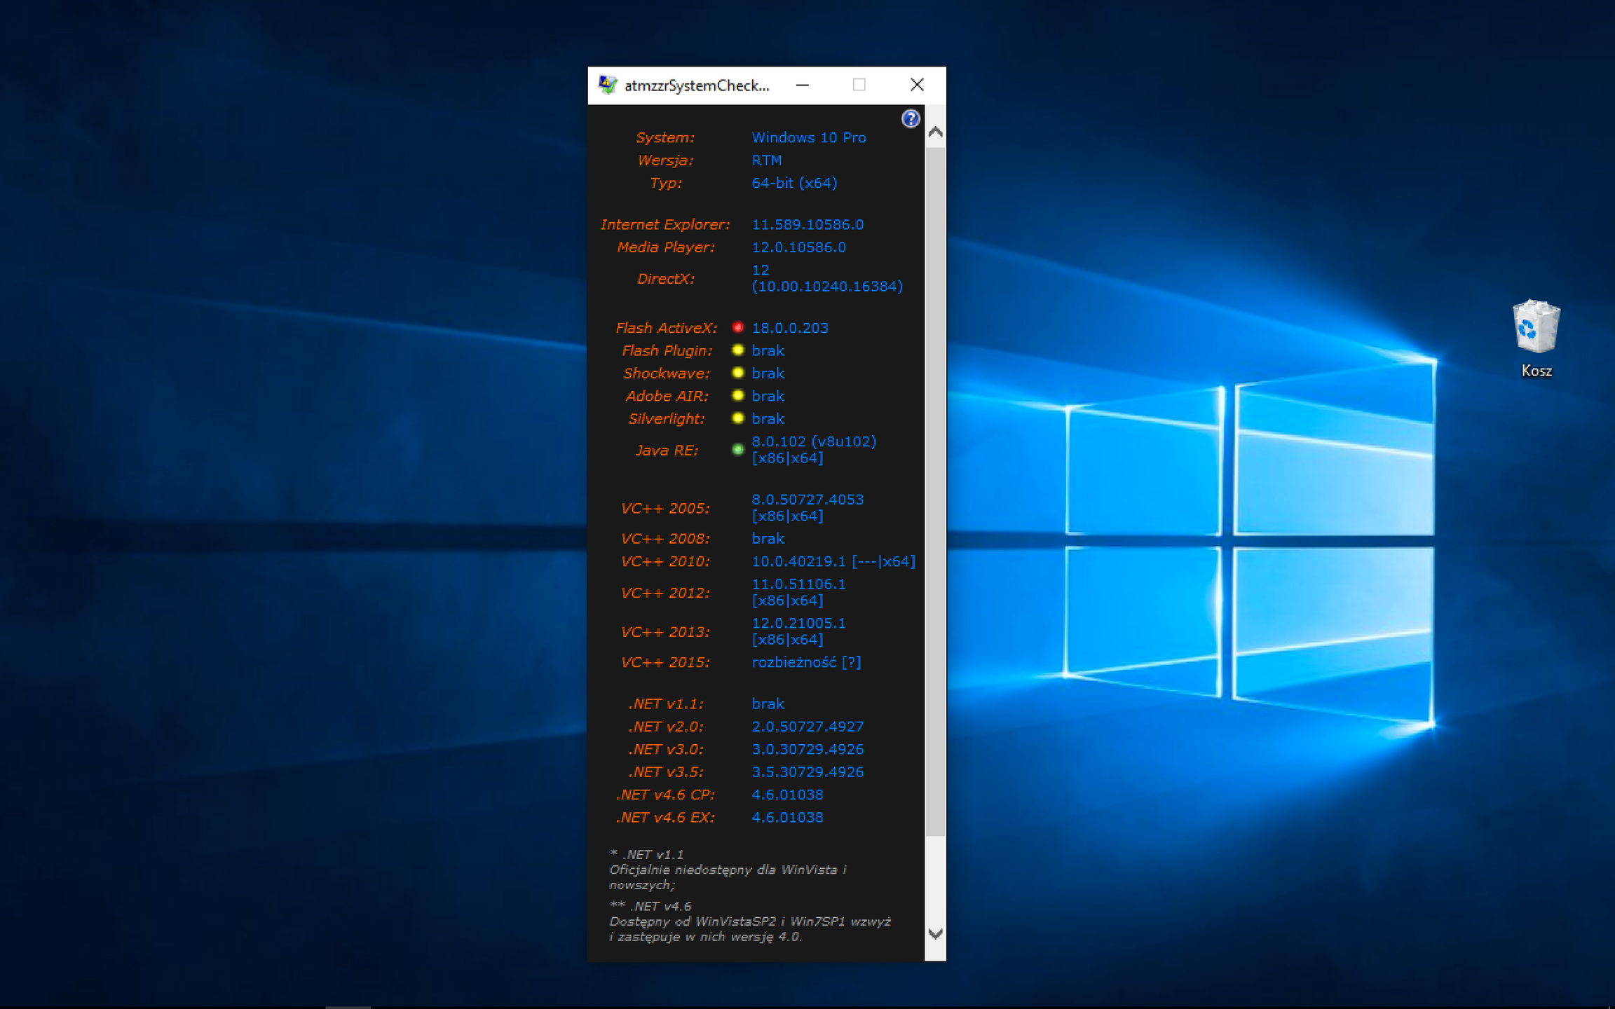The width and height of the screenshot is (1615, 1009).
Task: Click the 'Wersja:' label
Action: pyautogui.click(x=665, y=160)
